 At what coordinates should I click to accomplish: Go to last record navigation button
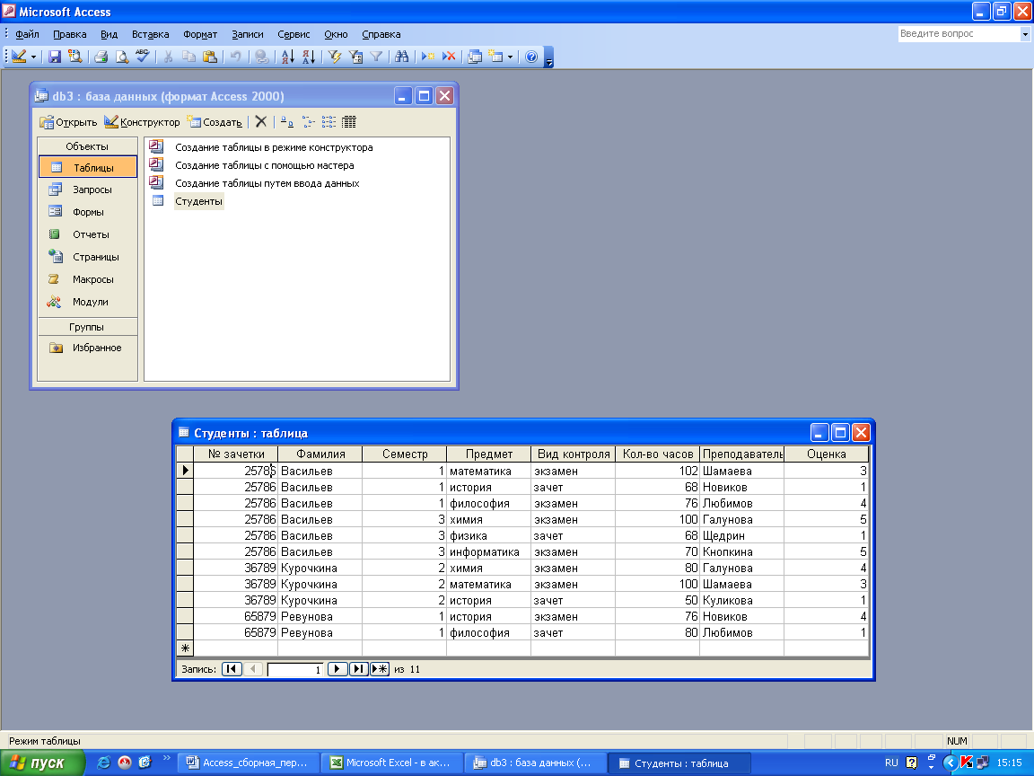tap(358, 668)
